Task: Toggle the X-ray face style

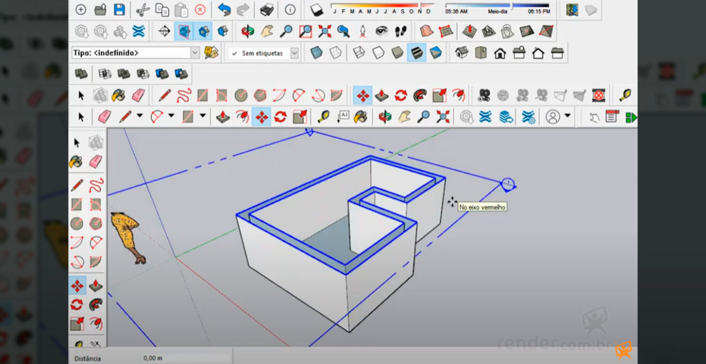Action: point(317,53)
